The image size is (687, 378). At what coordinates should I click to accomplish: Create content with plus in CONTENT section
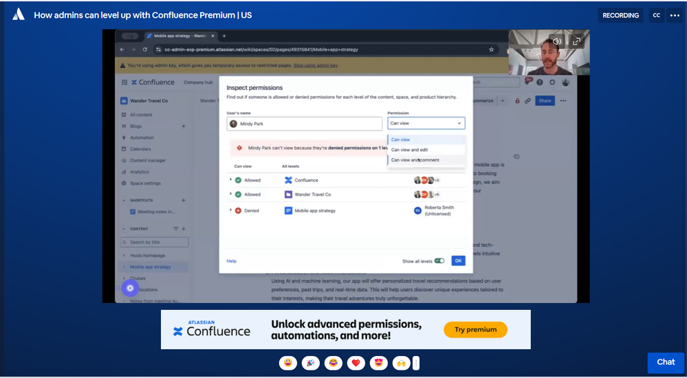(184, 229)
